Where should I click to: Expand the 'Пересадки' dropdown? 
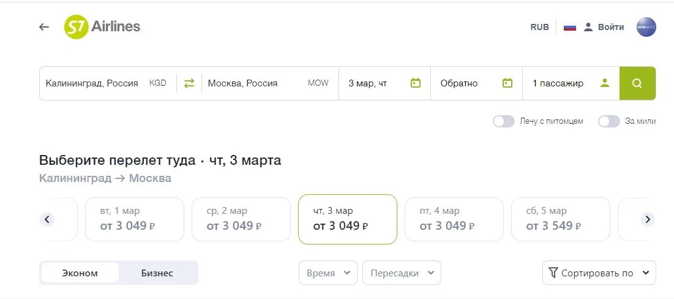(x=402, y=273)
